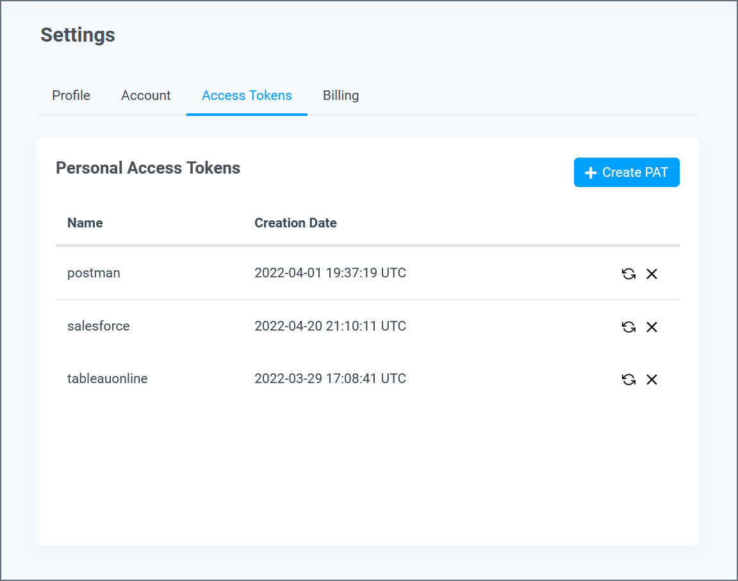This screenshot has width=738, height=581.
Task: Click the plus icon on Create PAT
Action: [591, 172]
